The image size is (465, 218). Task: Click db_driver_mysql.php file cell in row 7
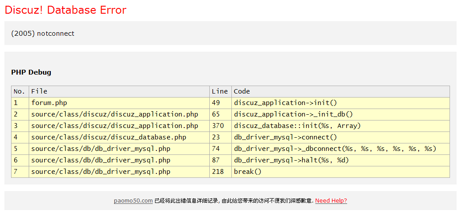119,172
